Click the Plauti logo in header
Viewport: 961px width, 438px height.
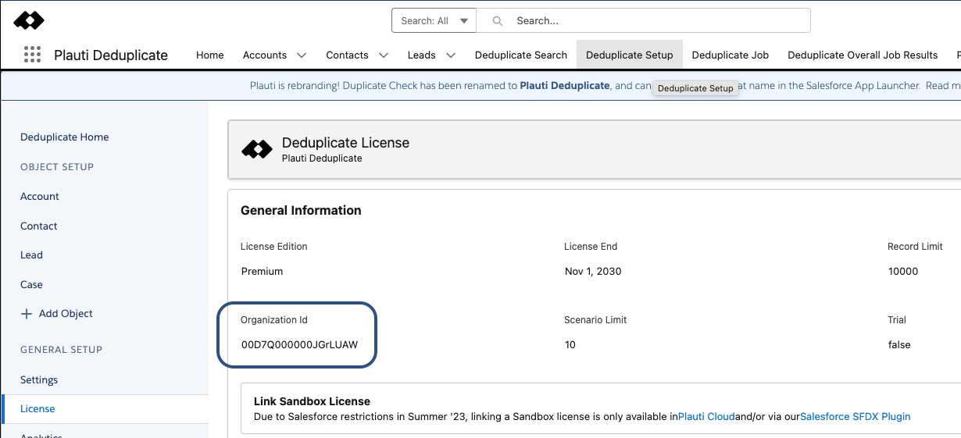29,20
